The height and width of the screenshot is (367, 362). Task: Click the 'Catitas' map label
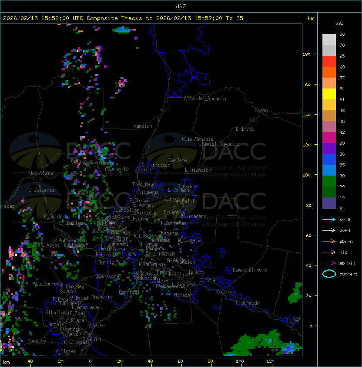pos(226,292)
